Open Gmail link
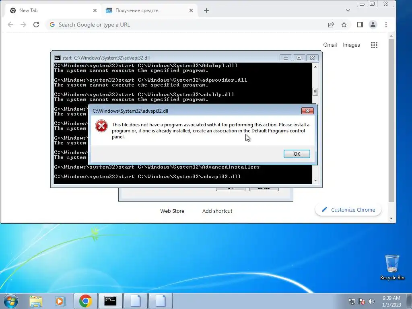 click(x=330, y=45)
